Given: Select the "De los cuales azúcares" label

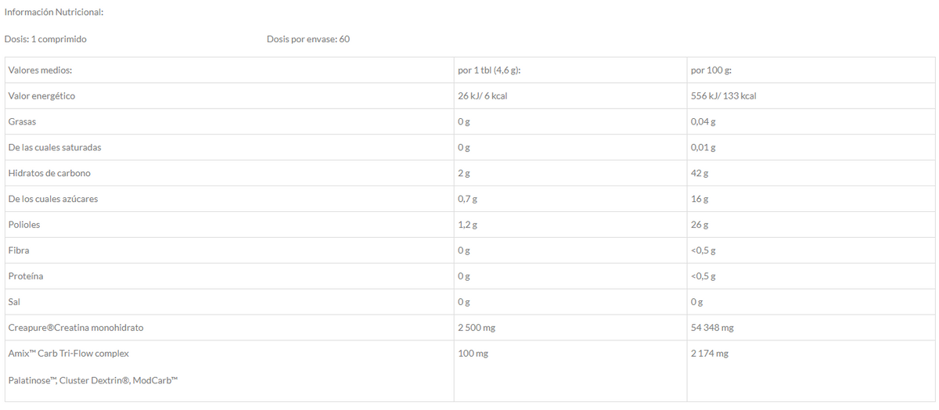Looking at the screenshot, I should [53, 199].
